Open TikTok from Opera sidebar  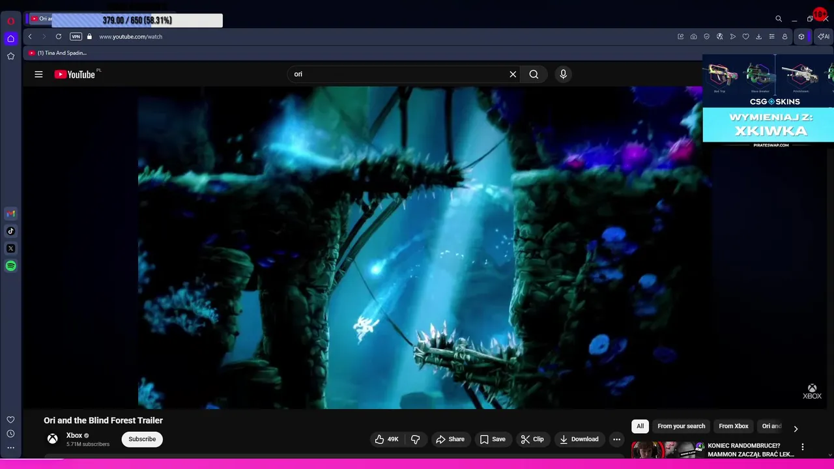tap(10, 231)
